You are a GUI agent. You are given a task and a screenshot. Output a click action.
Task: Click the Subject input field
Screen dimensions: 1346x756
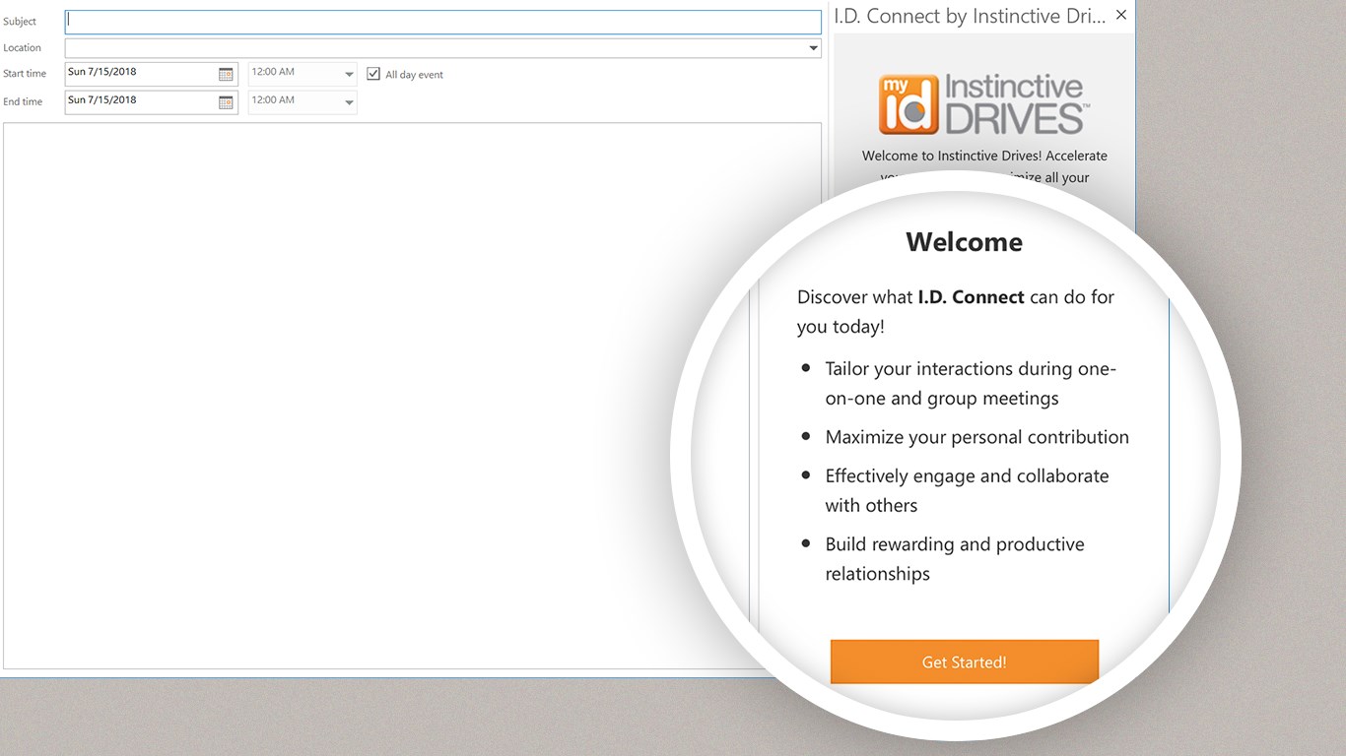click(442, 22)
